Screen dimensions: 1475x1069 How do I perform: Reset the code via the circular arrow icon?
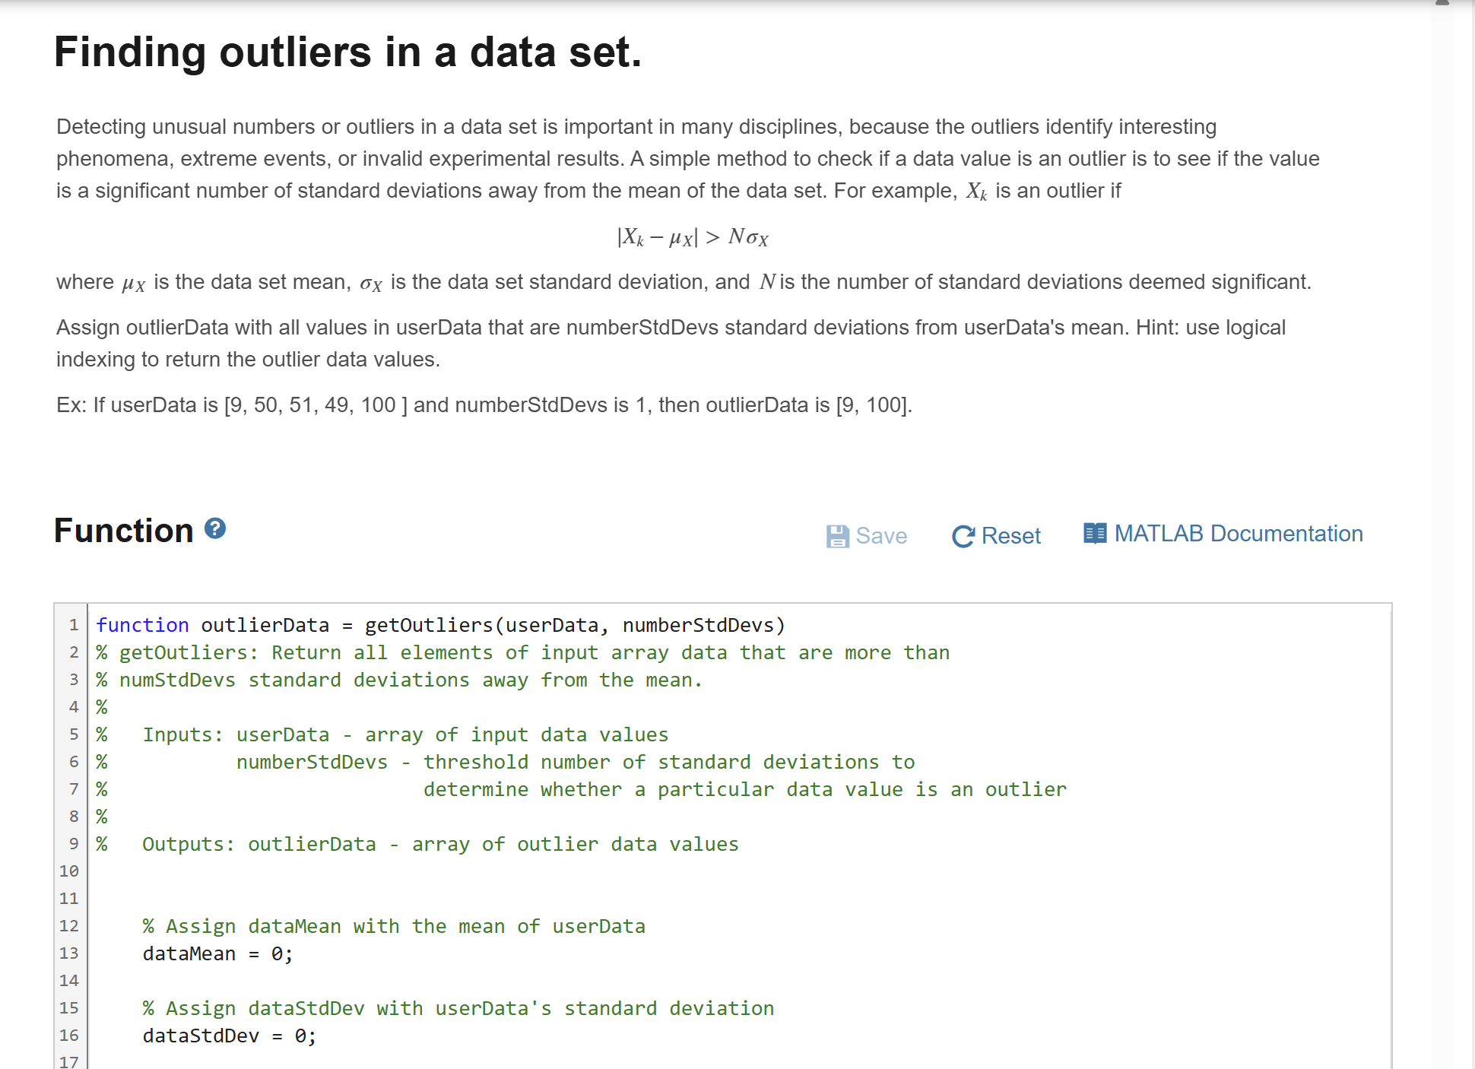point(963,536)
